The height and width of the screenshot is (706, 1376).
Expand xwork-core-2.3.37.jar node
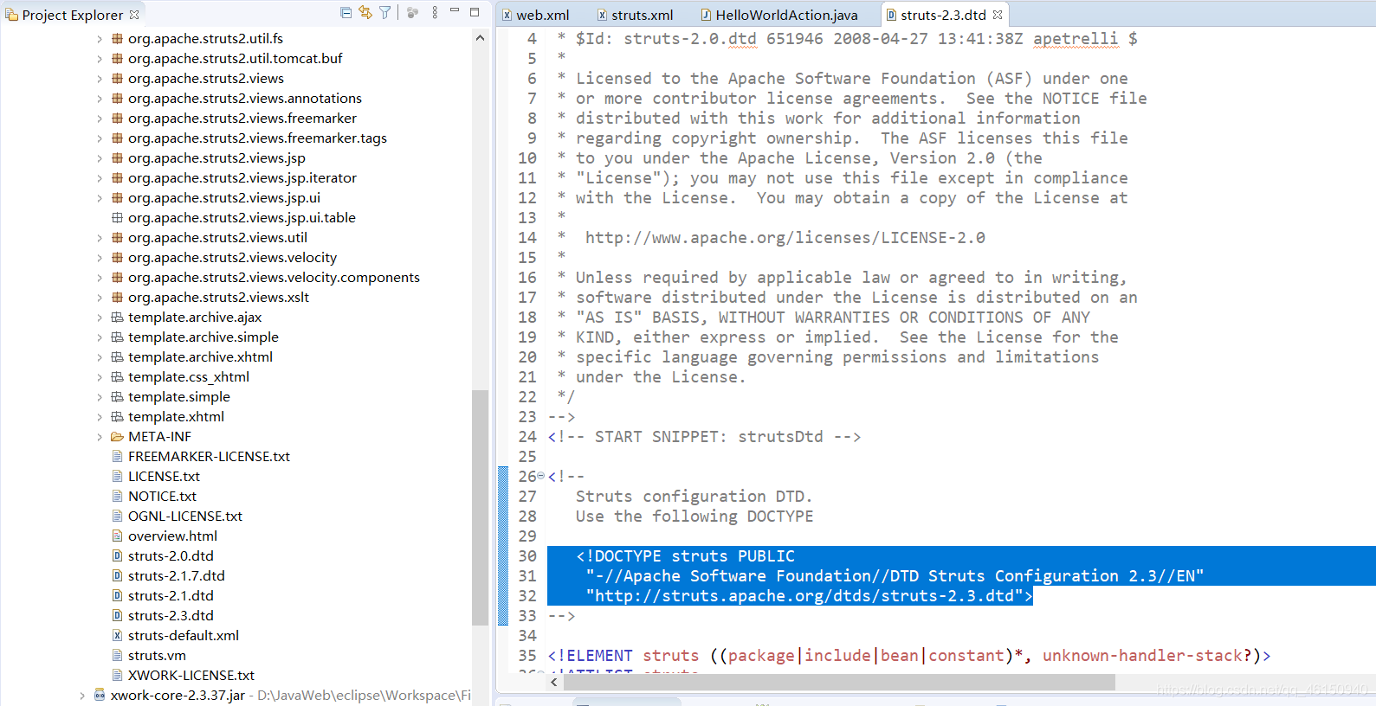[x=82, y=696]
